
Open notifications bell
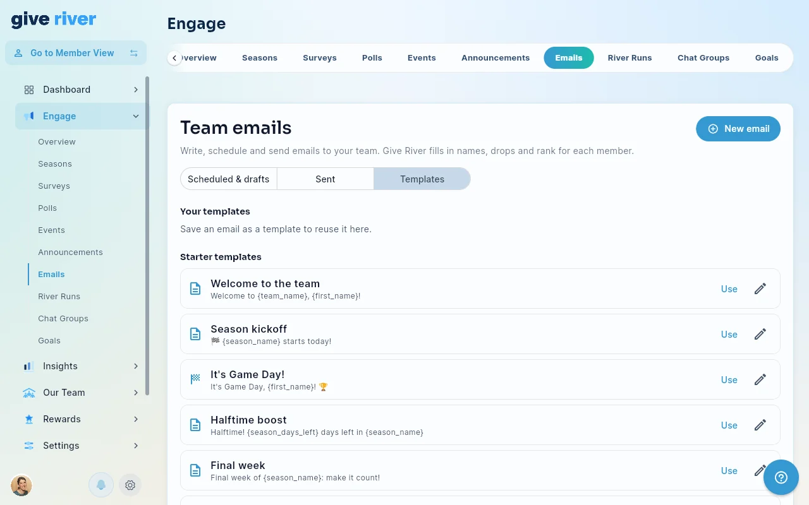point(101,485)
